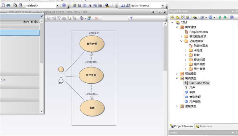
Task: Click the list bullet icon in toolbar
Action: (100, 6)
